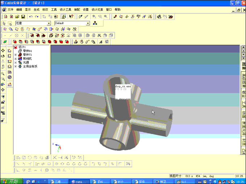Click the topmost catalog scroll arrow button
Screen dimensions: 246x184
243,47
